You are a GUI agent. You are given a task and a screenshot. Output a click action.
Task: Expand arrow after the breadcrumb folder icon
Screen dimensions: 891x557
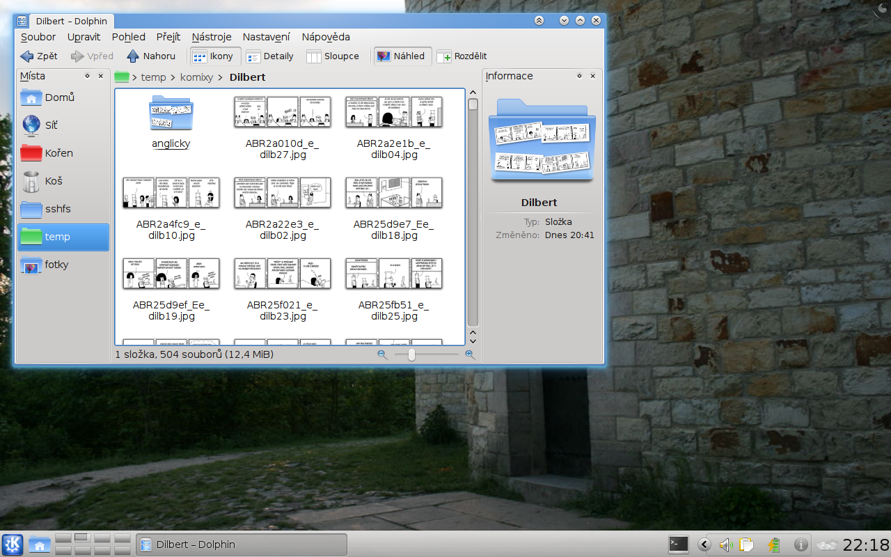click(x=134, y=77)
